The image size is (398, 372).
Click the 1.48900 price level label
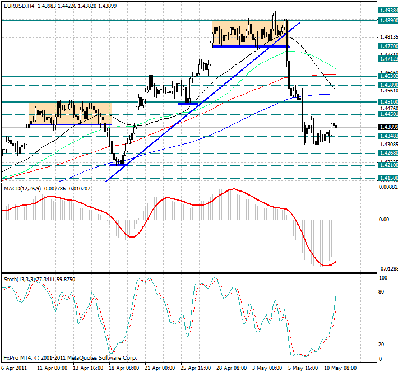[x=388, y=20]
